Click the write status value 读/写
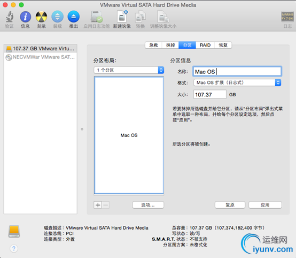296x258 pixels. (195, 233)
